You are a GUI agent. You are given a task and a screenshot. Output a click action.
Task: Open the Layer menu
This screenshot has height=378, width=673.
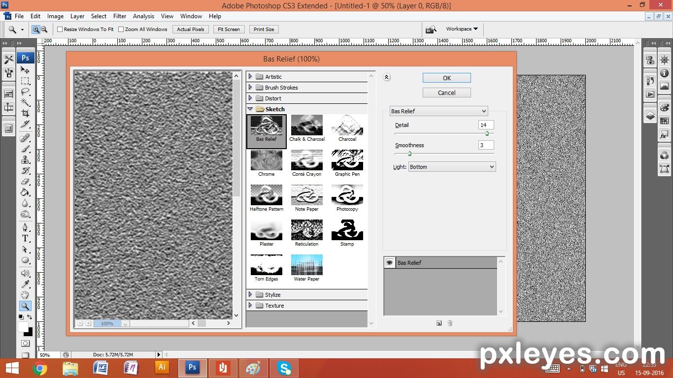pos(77,16)
